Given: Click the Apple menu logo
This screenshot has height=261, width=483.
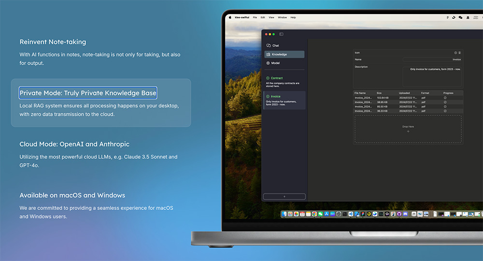Looking at the screenshot, I should (x=230, y=17).
